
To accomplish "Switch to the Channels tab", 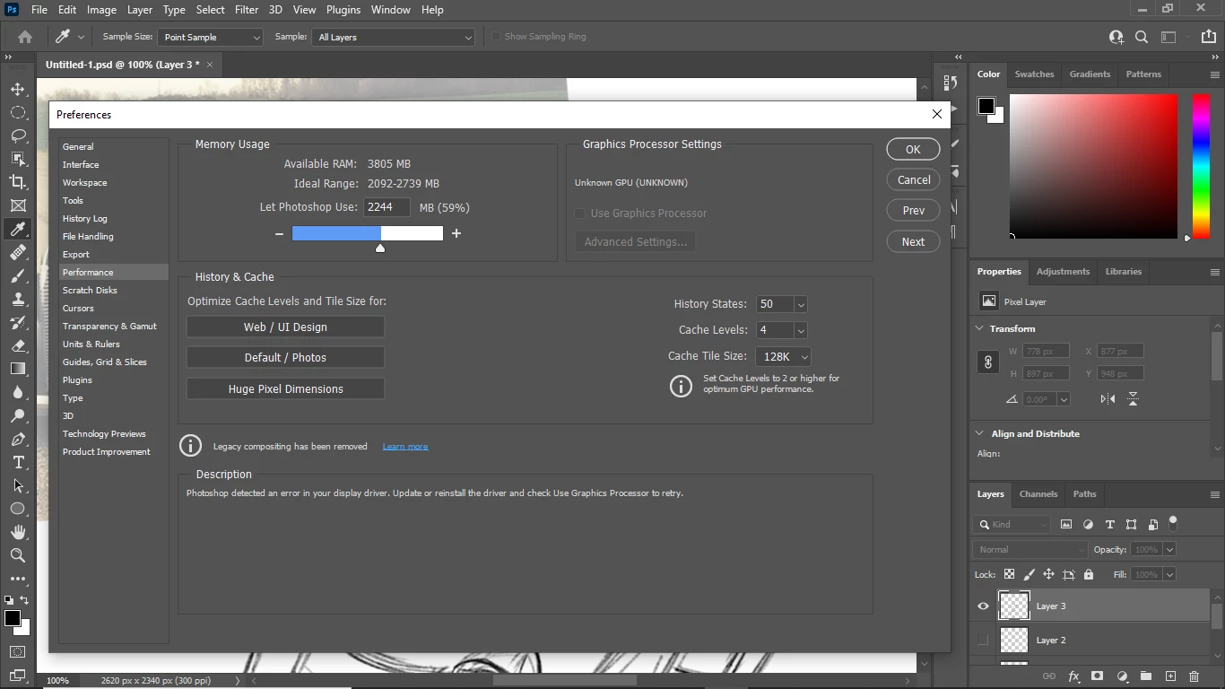I will coord(1038,494).
